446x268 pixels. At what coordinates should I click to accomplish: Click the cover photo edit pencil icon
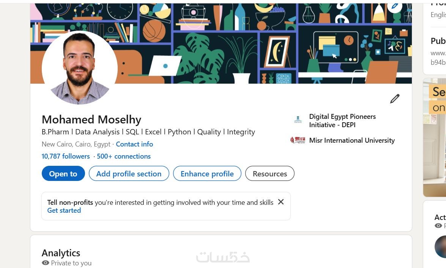(x=395, y=6)
